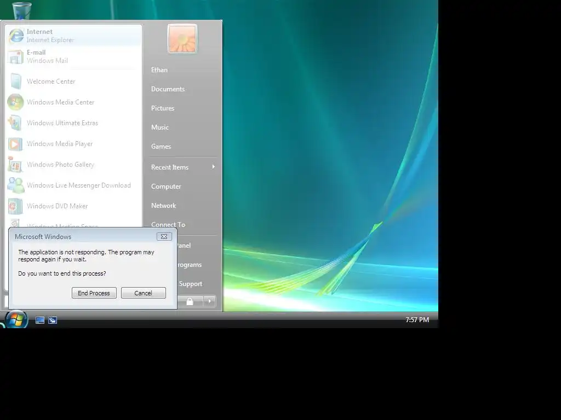Click End Process in the dialog
The image size is (561, 420).
(x=94, y=293)
